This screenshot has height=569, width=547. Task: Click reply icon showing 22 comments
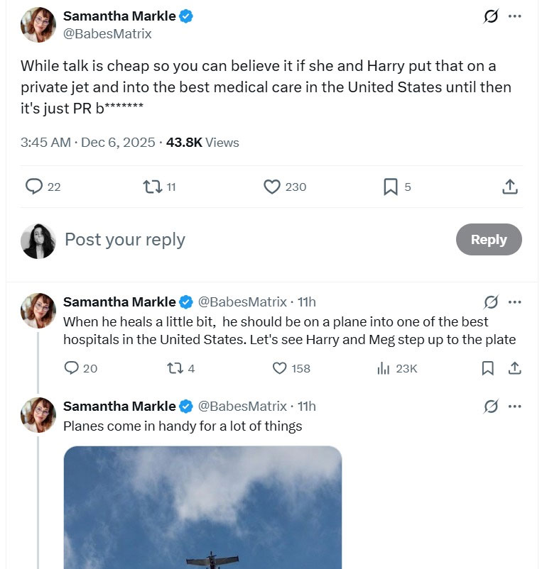[34, 187]
